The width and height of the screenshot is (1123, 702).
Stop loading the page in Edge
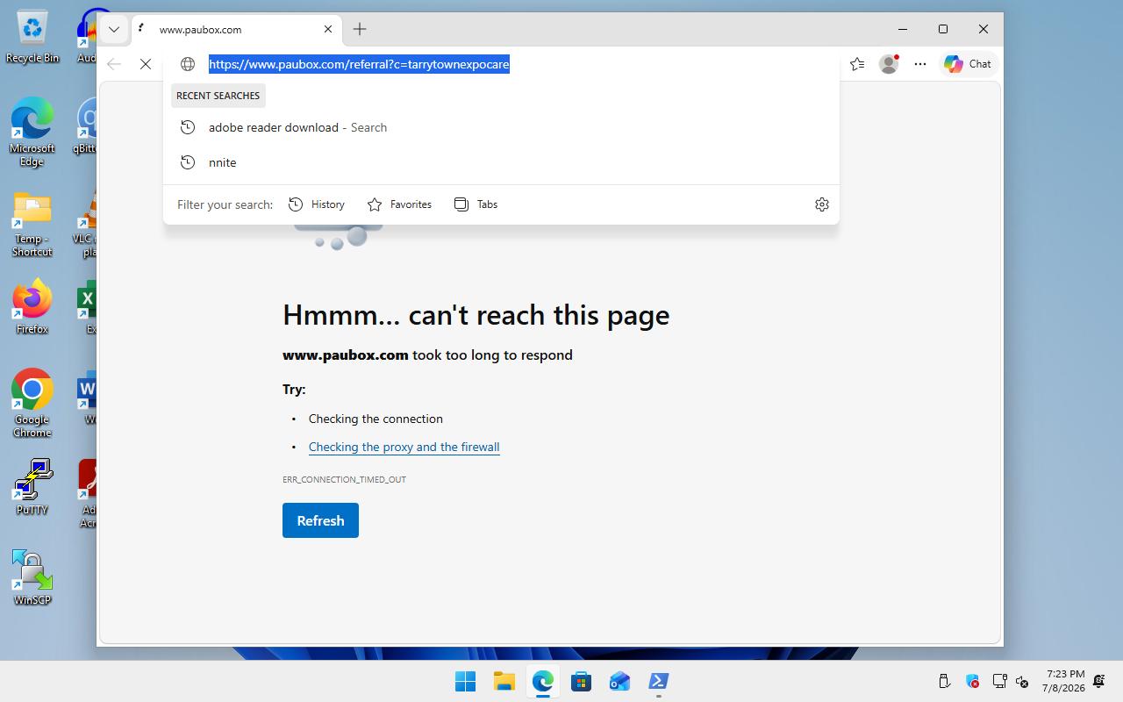pos(146,64)
